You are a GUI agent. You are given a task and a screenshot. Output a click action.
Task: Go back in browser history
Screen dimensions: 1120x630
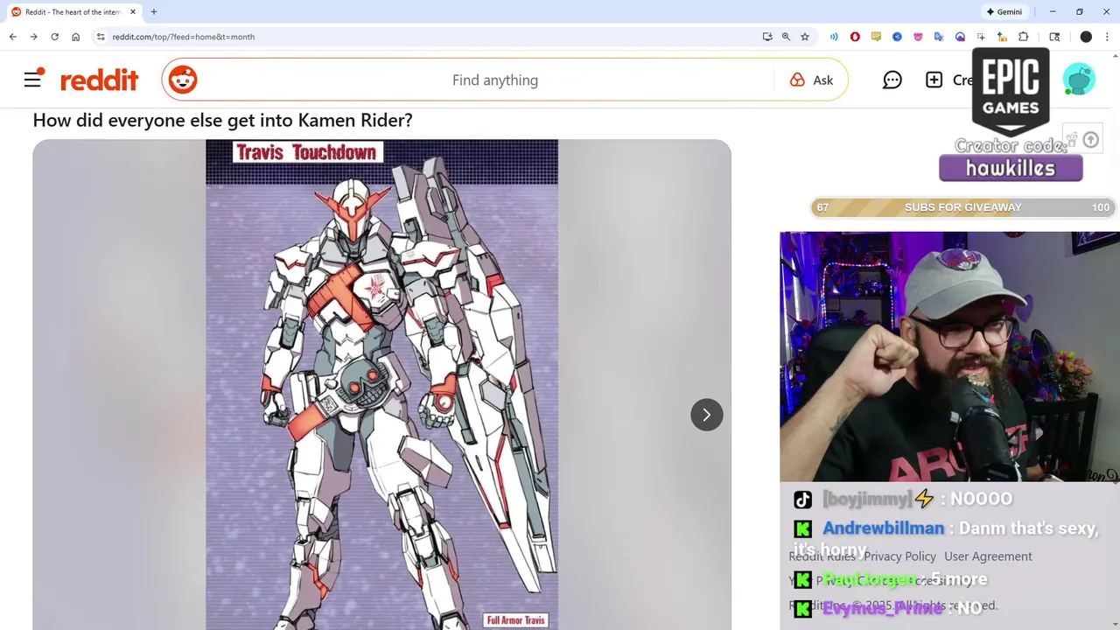(x=12, y=37)
